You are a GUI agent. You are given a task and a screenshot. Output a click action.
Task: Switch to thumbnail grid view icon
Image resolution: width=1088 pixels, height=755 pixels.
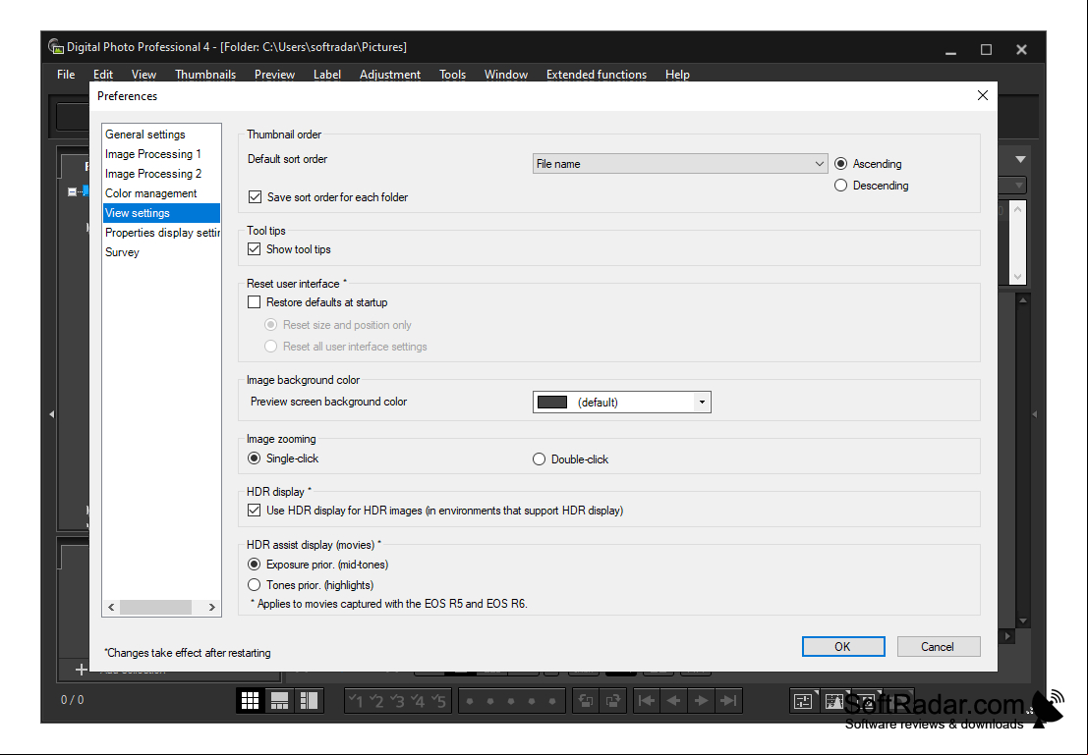coord(250,700)
